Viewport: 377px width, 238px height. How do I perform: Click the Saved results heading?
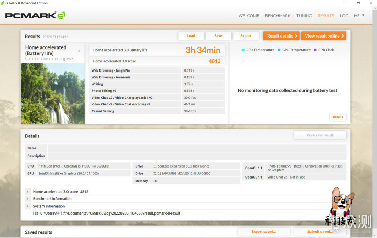pyautogui.click(x=38, y=232)
